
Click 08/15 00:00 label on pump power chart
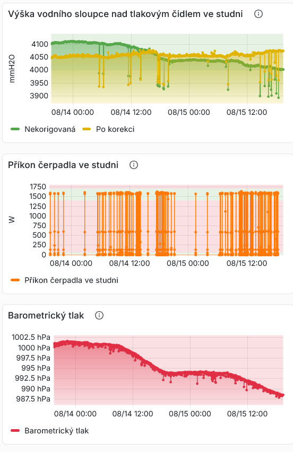point(188,263)
